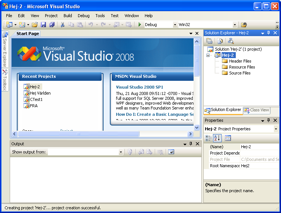Click the Save All toolbar icon
The width and height of the screenshot is (281, 213).
[52, 25]
